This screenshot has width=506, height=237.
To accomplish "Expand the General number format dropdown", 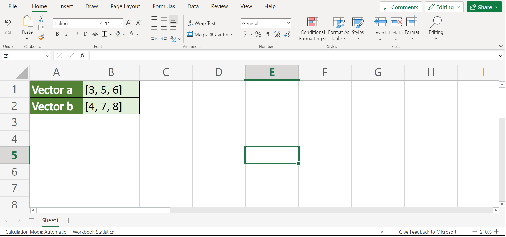I will pyautogui.click(x=288, y=23).
